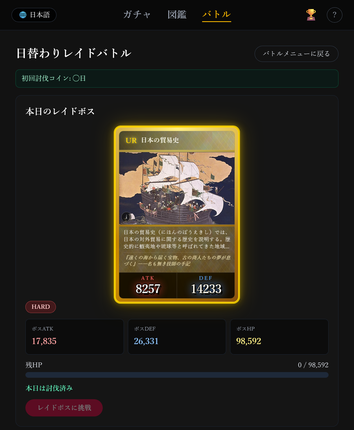Click the info icon on card artwork
354x430 pixels.
click(x=126, y=217)
